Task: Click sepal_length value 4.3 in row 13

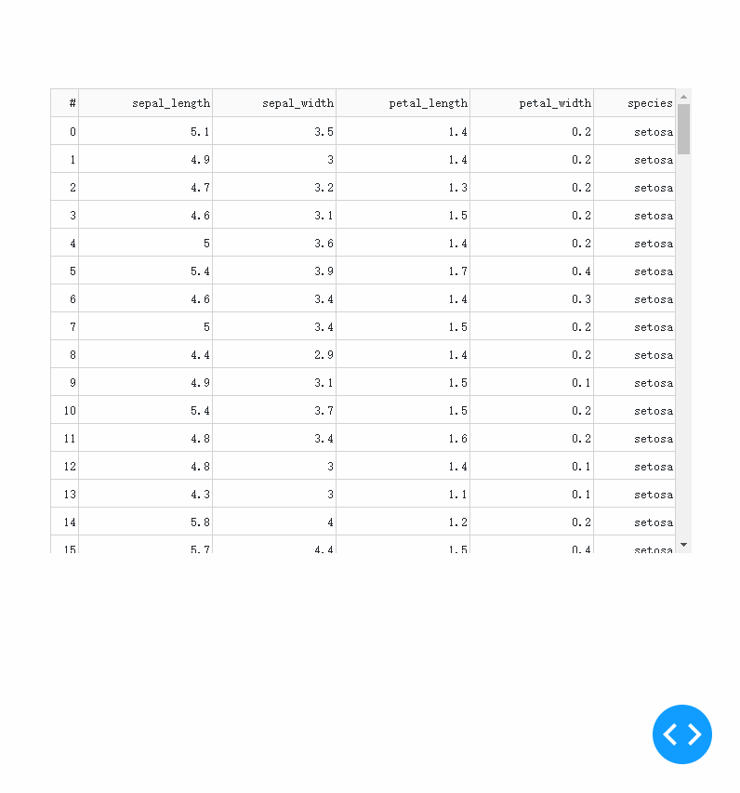Action: tap(146, 494)
